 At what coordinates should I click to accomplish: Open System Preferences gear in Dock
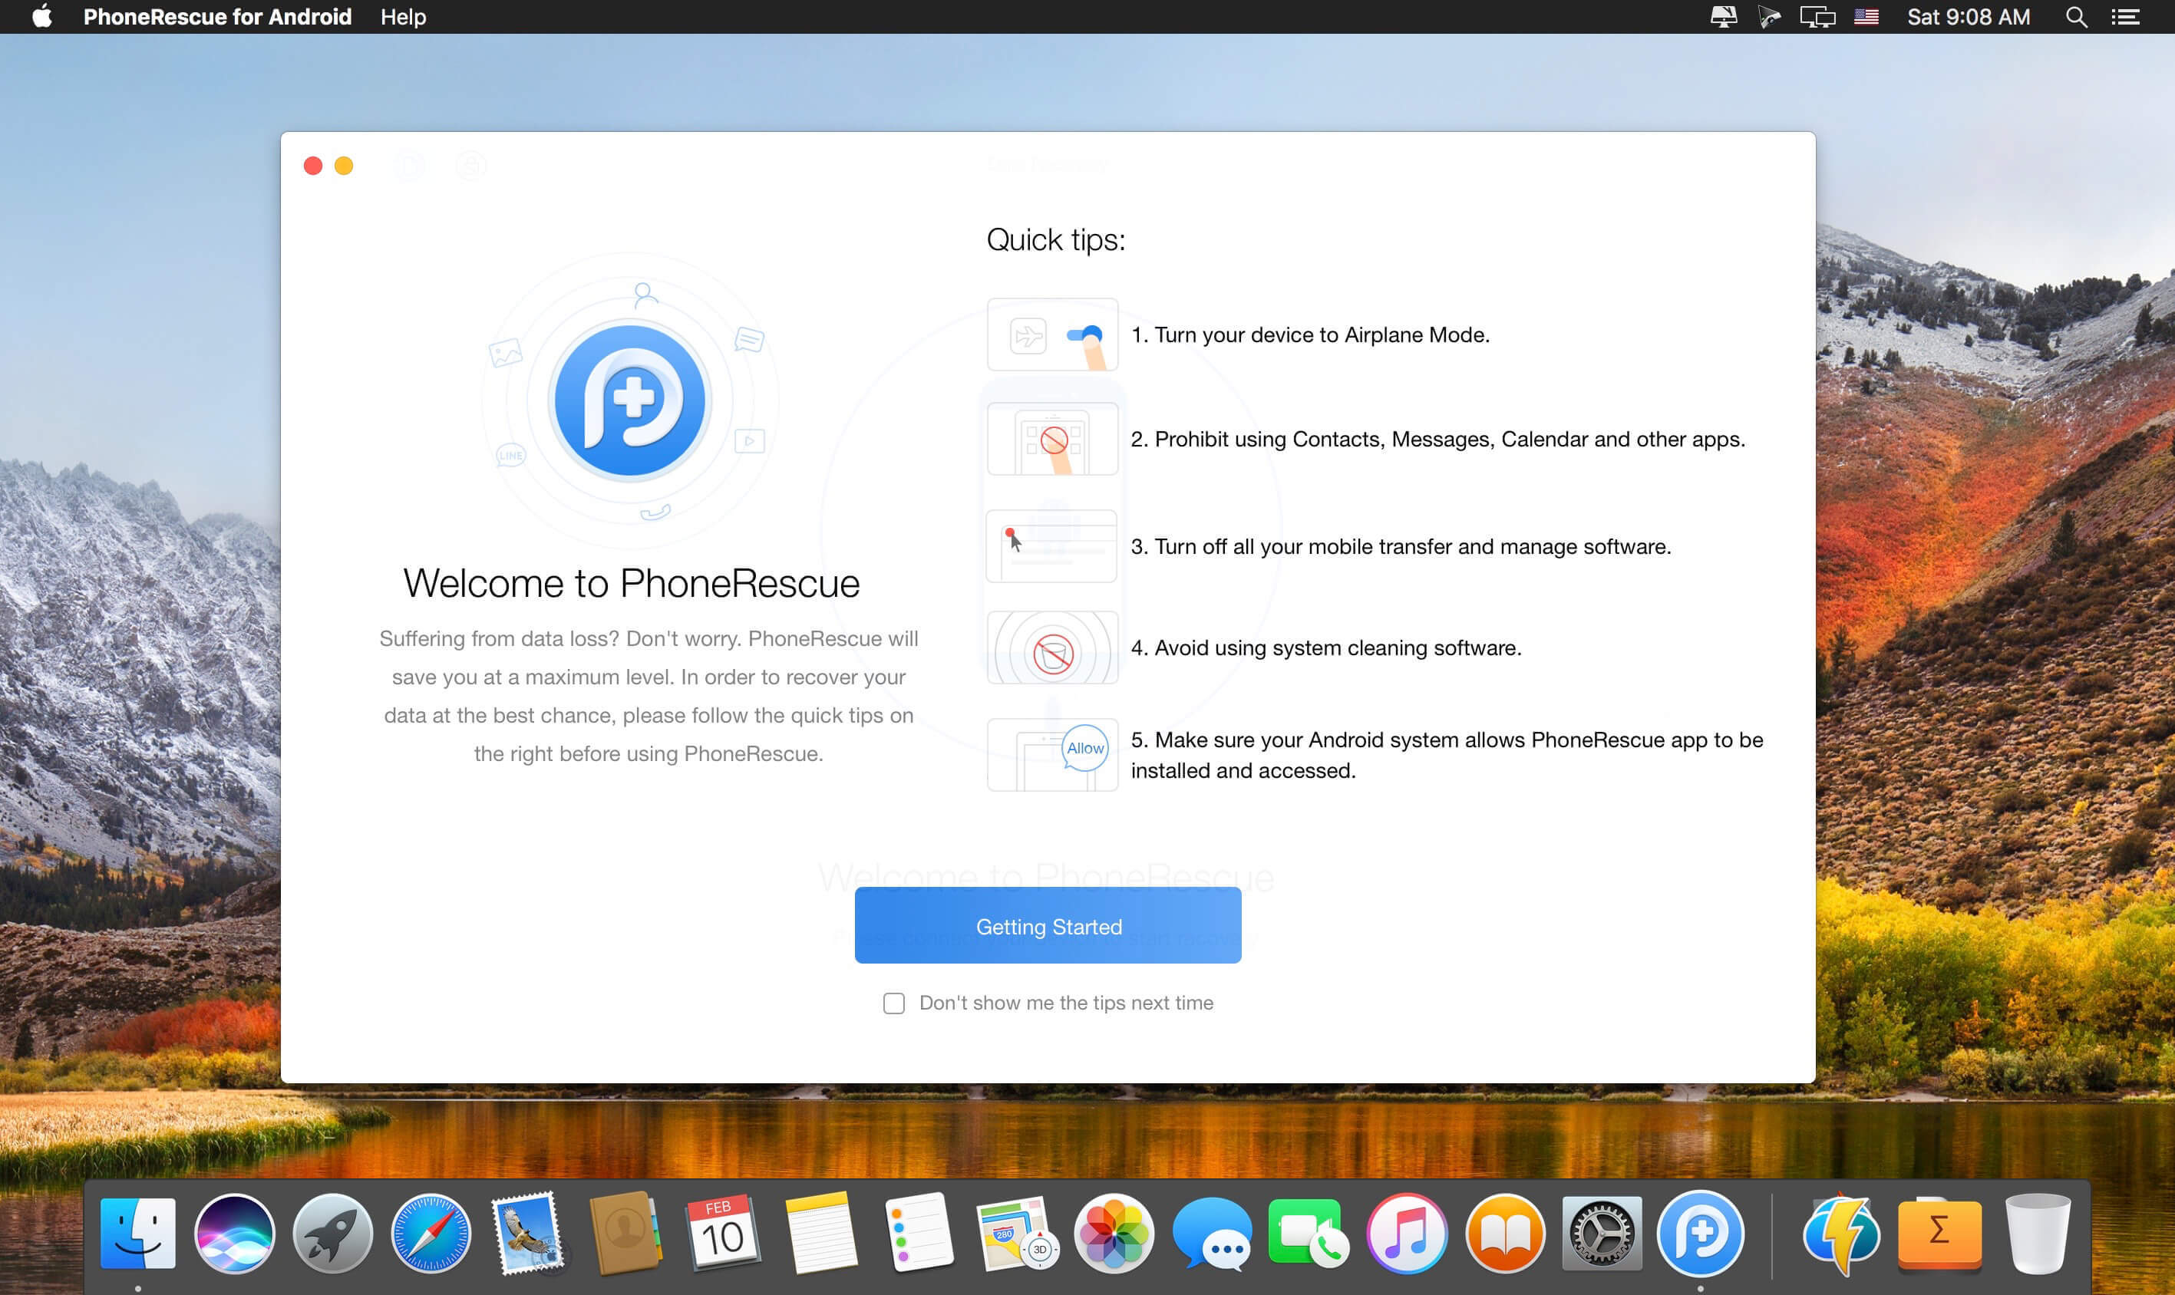1602,1233
